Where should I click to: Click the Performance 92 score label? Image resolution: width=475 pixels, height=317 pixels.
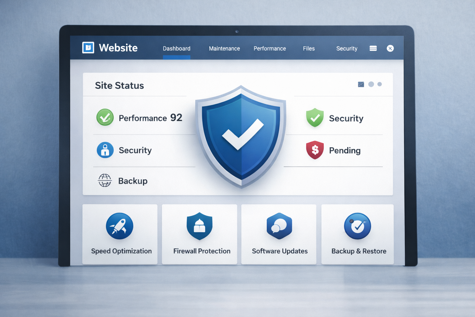point(150,118)
